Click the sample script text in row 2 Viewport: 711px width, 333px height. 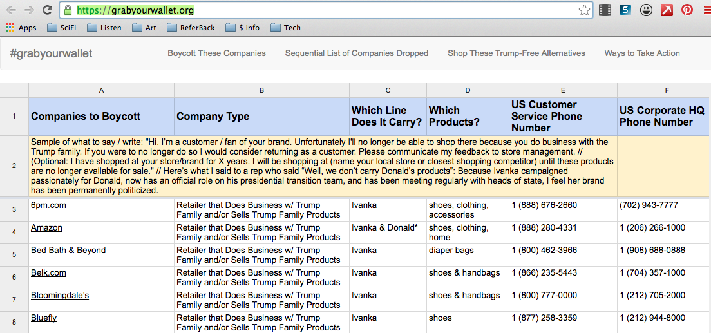pyautogui.click(x=323, y=166)
